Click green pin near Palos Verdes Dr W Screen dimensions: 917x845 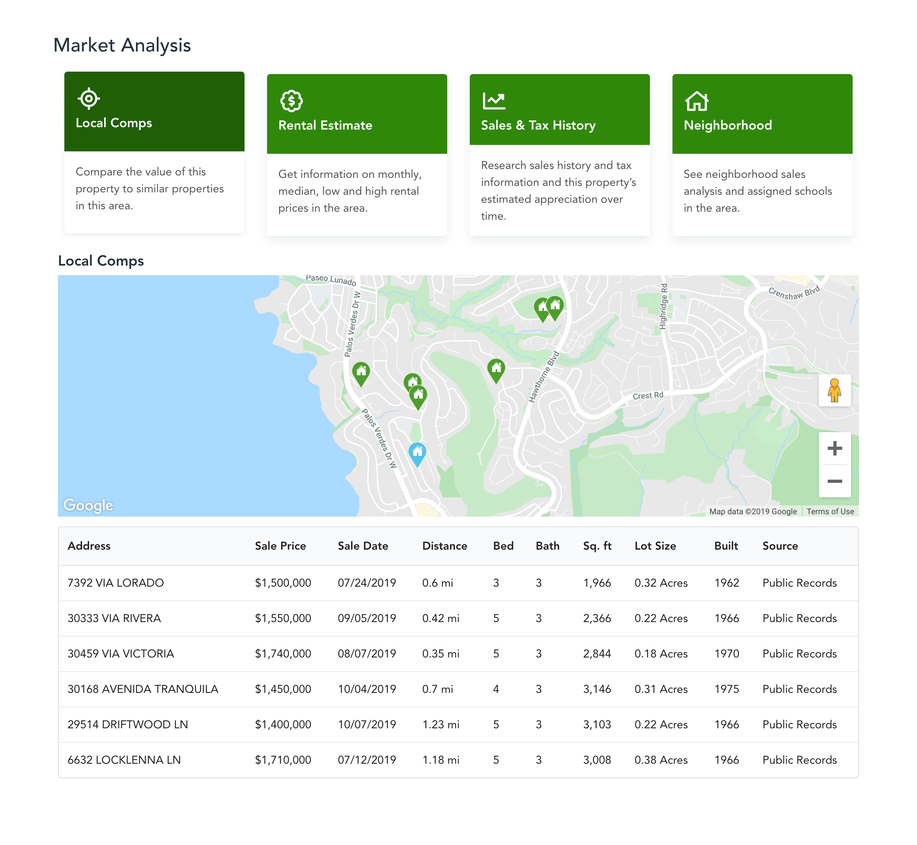(361, 372)
